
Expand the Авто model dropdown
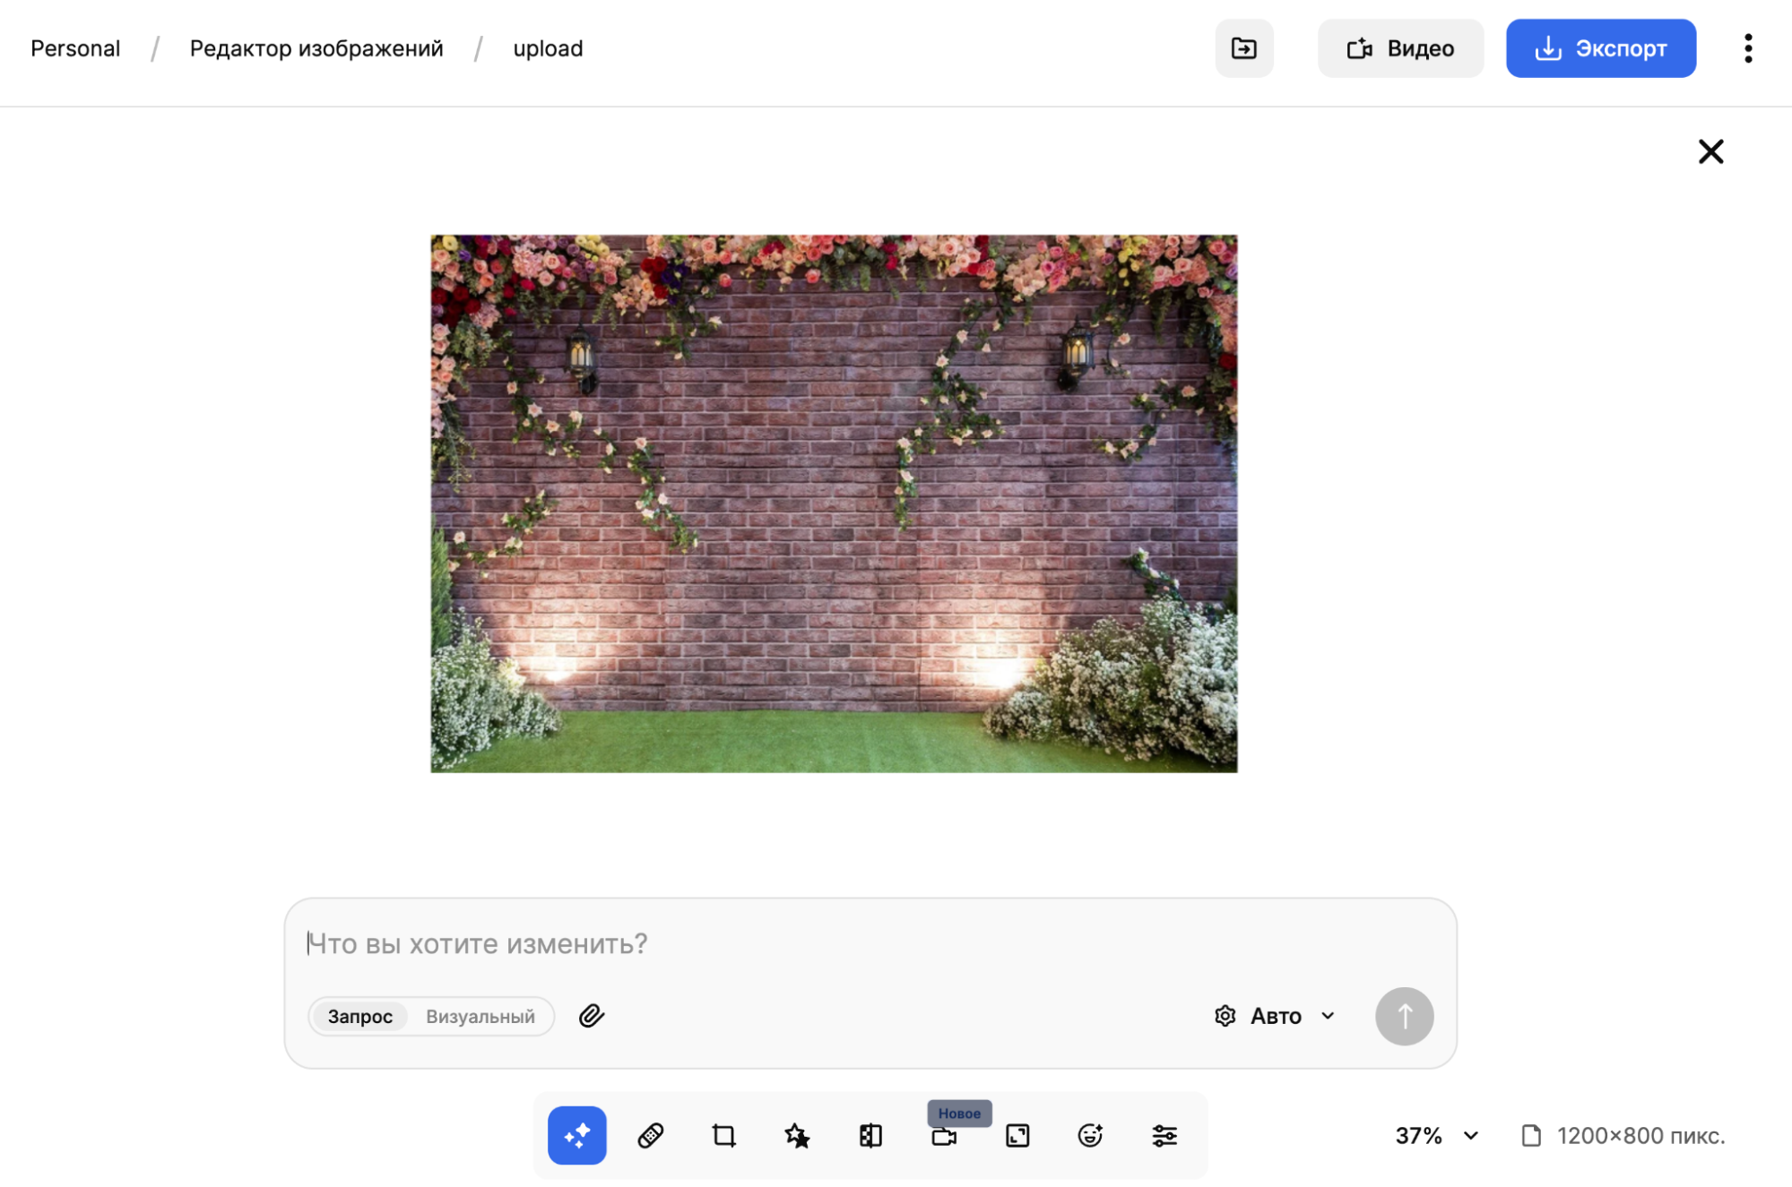[x=1275, y=1015]
